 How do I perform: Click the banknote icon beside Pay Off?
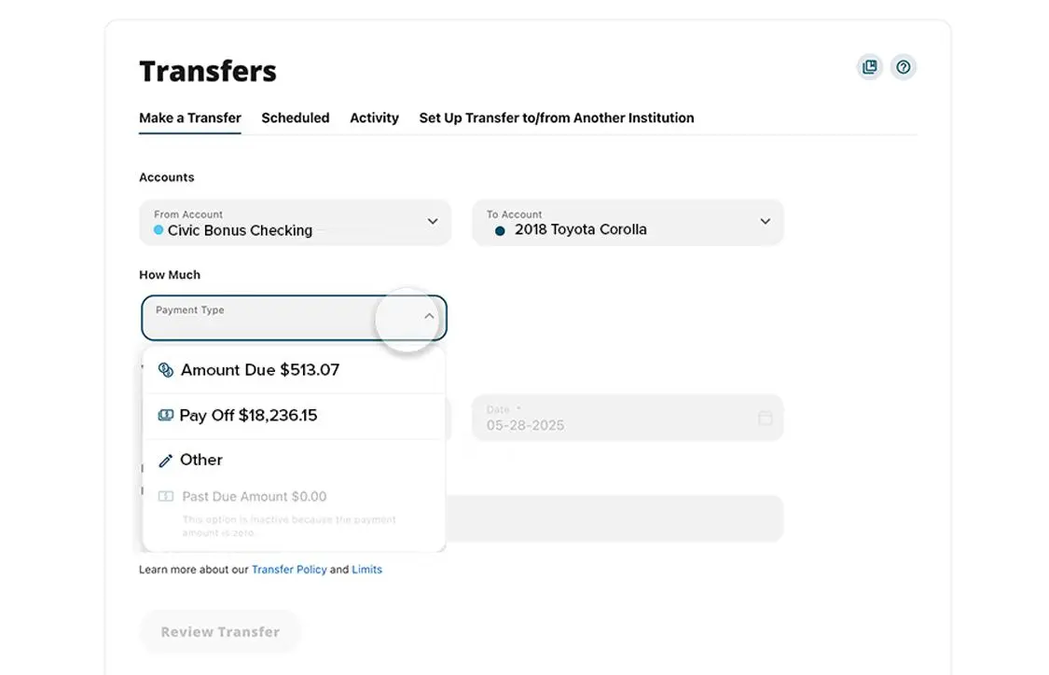click(165, 415)
